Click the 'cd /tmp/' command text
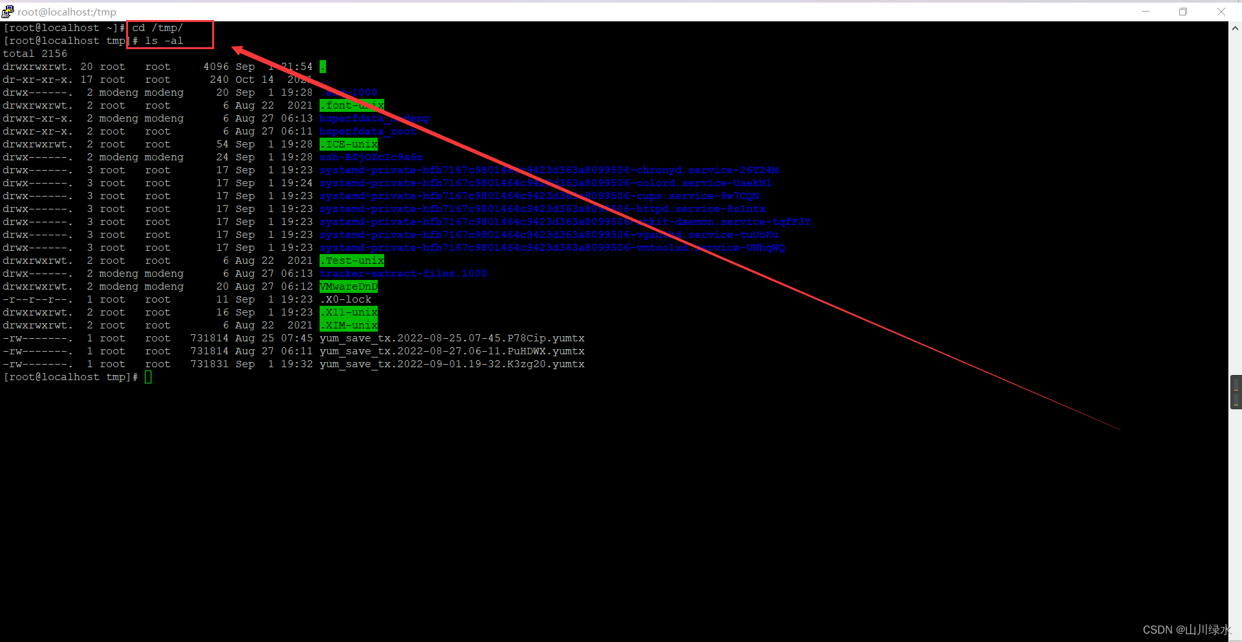 158,28
